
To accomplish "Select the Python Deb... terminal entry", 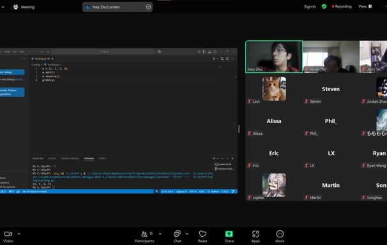I will click(x=224, y=169).
